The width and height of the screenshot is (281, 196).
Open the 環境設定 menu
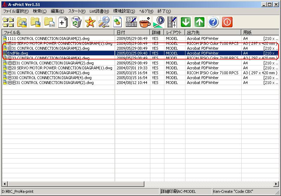[124, 11]
